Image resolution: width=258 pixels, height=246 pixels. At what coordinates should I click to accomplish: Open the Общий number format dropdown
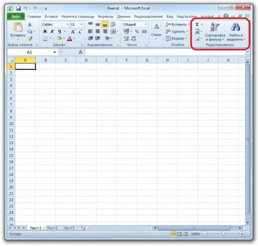pyautogui.click(x=146, y=25)
